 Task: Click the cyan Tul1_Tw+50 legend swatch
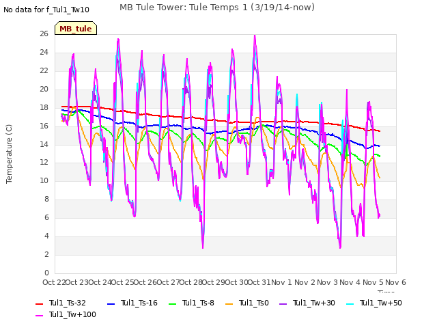[350, 303]
